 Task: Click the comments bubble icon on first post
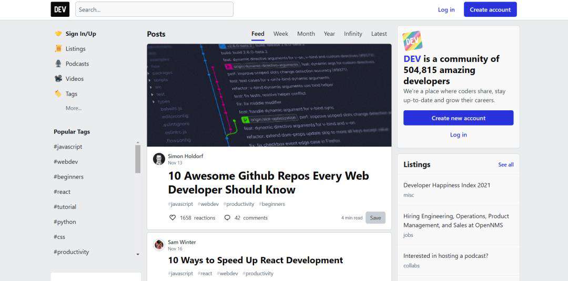coord(227,218)
